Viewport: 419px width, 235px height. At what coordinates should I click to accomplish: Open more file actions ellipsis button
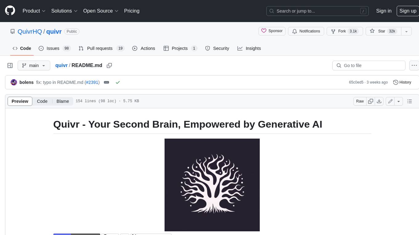414,66
